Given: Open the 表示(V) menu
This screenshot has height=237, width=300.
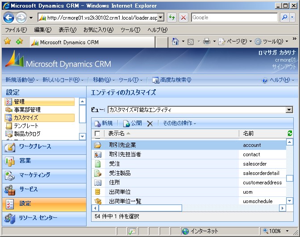Looking at the screenshot, I should pos(67,30).
